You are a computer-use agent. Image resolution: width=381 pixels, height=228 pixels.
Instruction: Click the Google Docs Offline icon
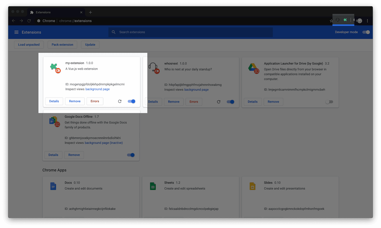coord(54,121)
